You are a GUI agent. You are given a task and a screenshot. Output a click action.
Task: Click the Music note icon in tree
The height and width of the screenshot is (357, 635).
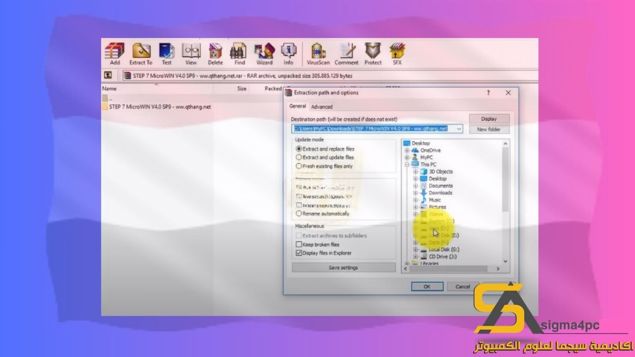(424, 200)
